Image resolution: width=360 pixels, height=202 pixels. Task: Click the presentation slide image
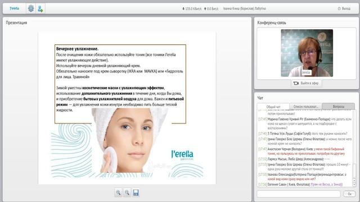click(127, 108)
